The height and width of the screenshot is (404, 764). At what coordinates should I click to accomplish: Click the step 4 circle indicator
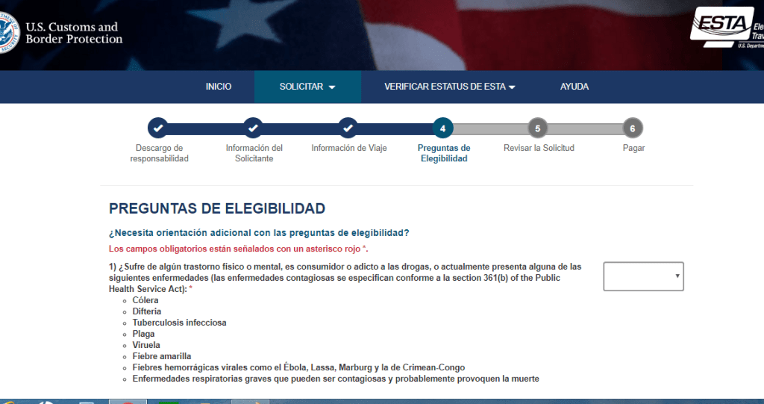point(443,128)
